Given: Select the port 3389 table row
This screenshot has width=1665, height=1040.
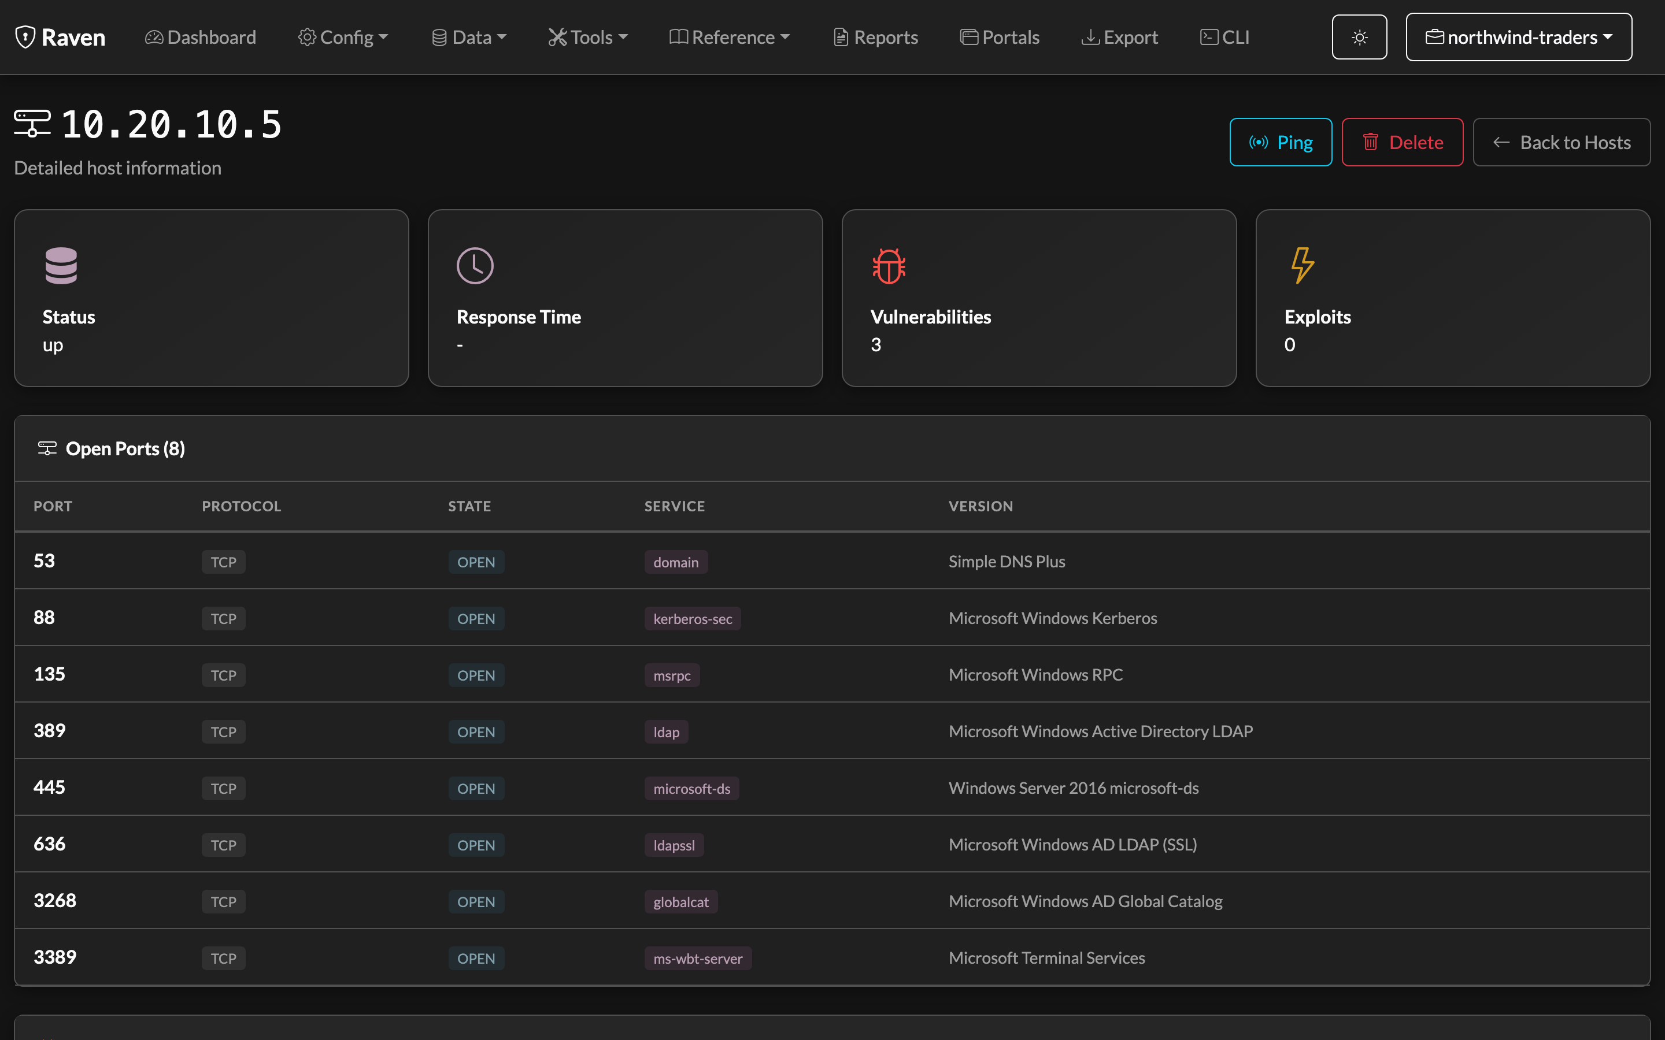Looking at the screenshot, I should [832, 957].
